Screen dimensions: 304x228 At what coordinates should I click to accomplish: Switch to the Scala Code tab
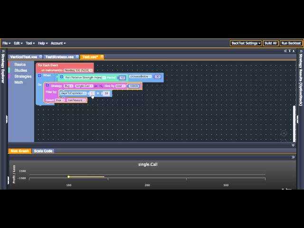[43, 151]
